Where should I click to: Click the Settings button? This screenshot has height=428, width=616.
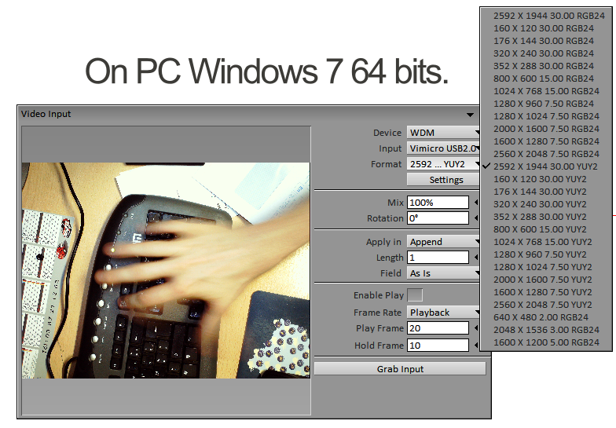click(443, 180)
